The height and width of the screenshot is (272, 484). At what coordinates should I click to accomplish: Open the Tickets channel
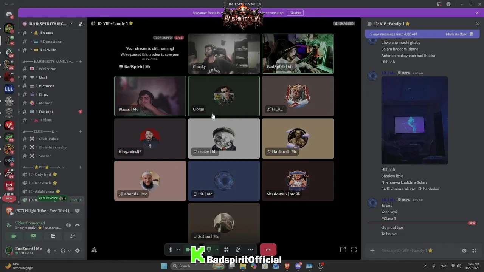tap(52, 50)
